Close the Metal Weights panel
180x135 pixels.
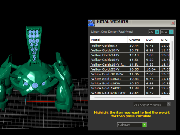(x=172, y=23)
